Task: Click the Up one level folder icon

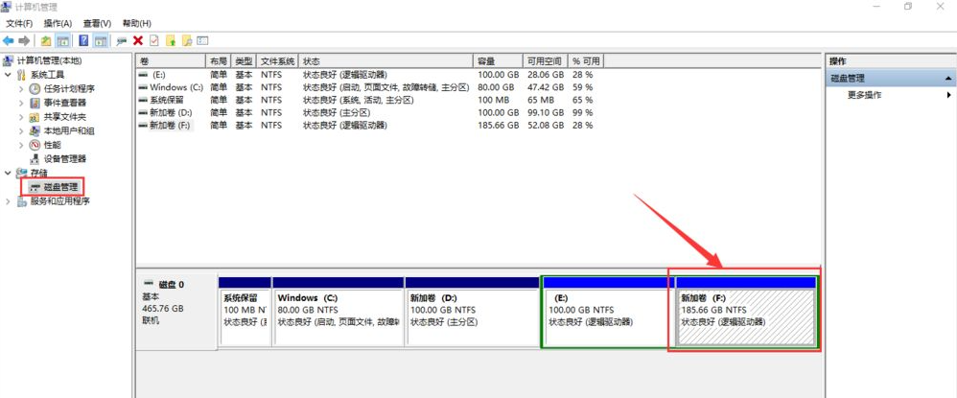Action: [46, 41]
